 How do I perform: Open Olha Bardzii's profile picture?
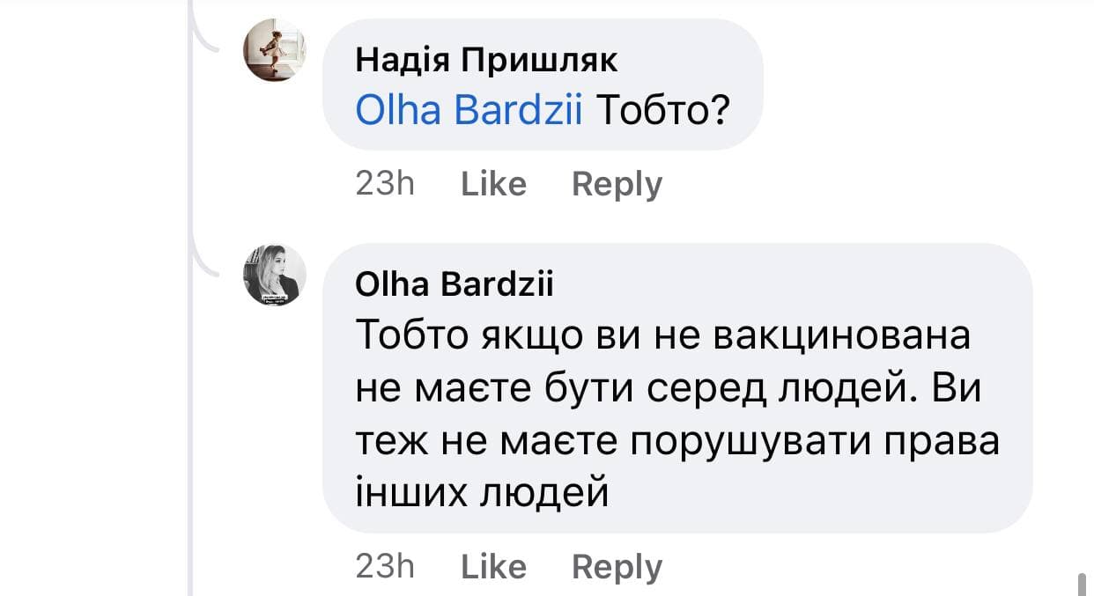point(274,275)
